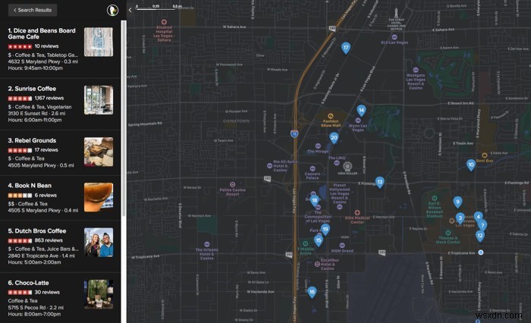This screenshot has height=323, width=531.
Task: Click Sunrise Coffee's 1,167 reviews text
Action: (49, 98)
